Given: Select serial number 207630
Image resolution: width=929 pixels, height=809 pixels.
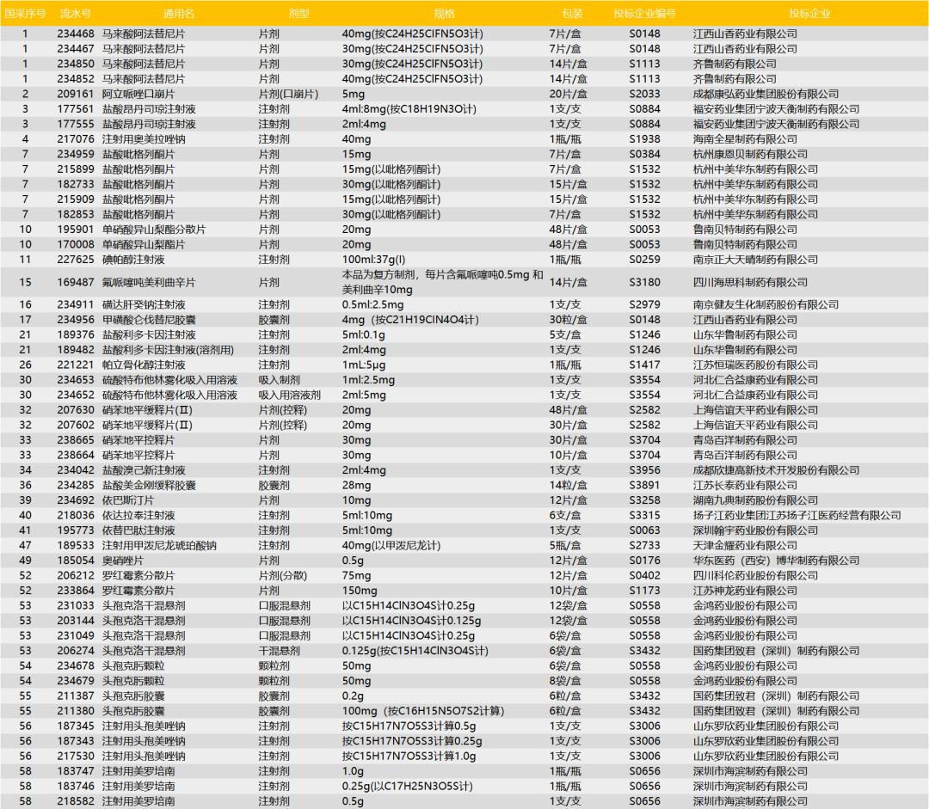Looking at the screenshot, I should click(x=76, y=410).
